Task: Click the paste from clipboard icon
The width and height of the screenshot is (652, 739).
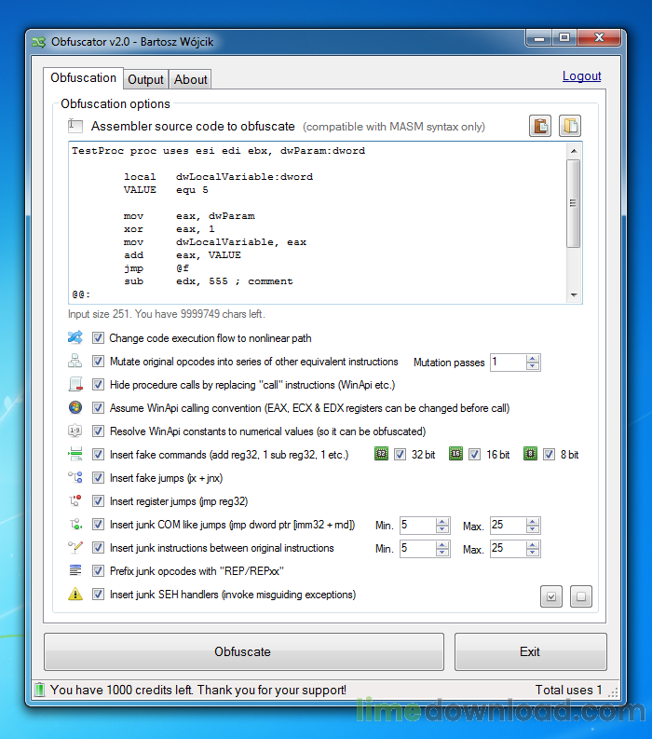Action: [540, 127]
